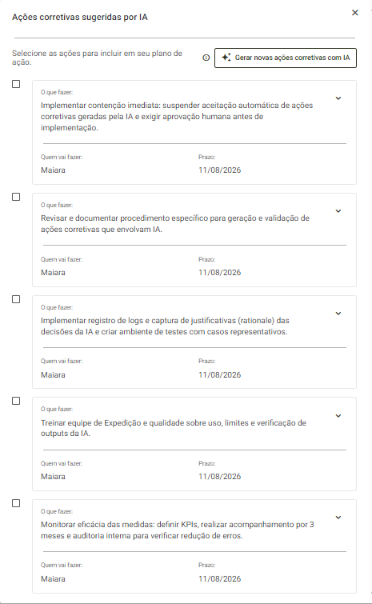The width and height of the screenshot is (372, 604).
Task: Expand the 'Treinar equipe de Expedição' card
Action: click(x=338, y=416)
